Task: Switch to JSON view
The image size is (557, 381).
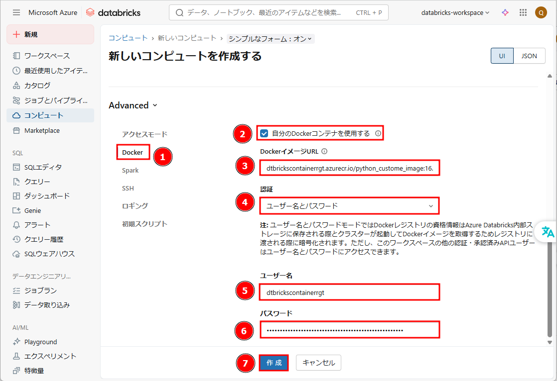Action: point(529,56)
